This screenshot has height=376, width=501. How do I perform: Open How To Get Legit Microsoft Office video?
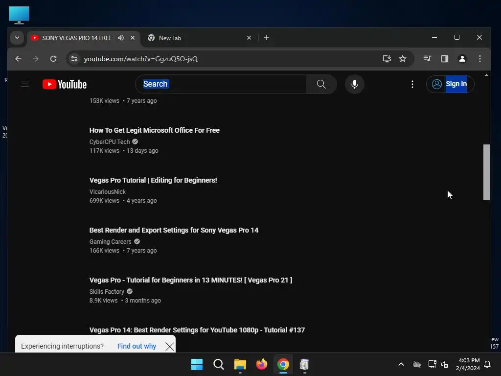coord(154,130)
